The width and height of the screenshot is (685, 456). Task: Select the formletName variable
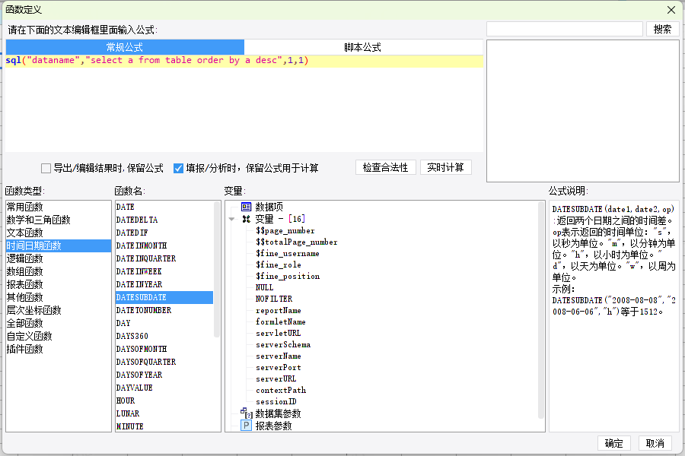(x=280, y=321)
